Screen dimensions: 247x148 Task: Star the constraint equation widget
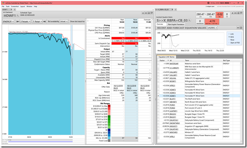click(233, 13)
